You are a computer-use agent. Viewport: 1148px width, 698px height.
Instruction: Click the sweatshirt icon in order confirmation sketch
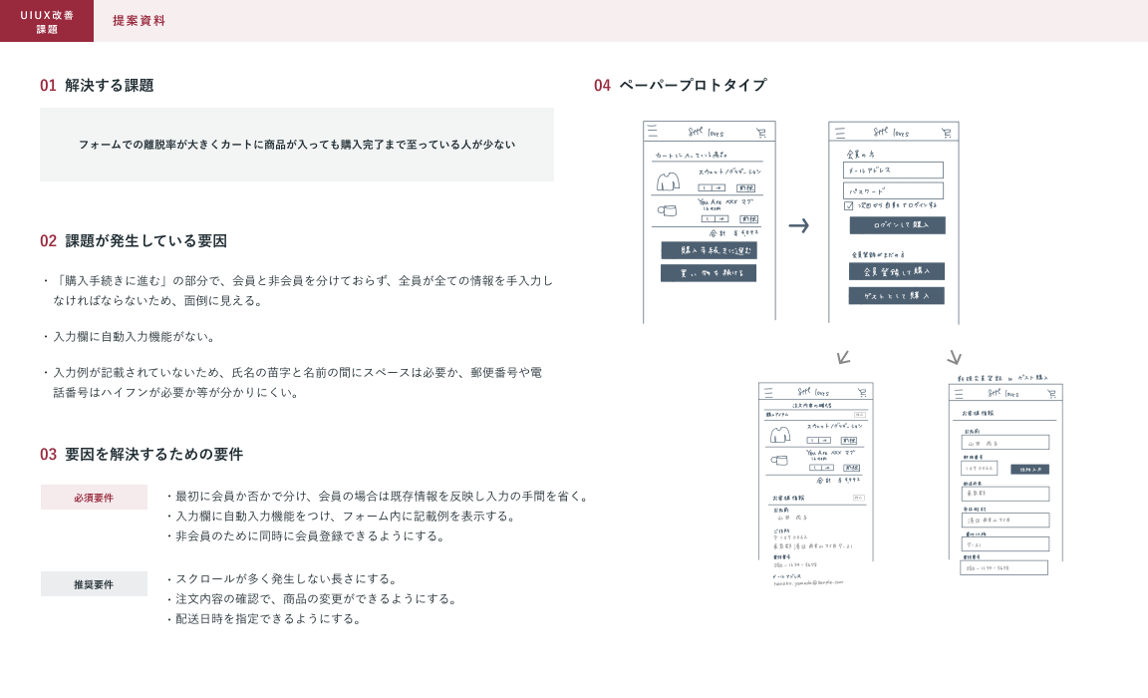(x=779, y=435)
